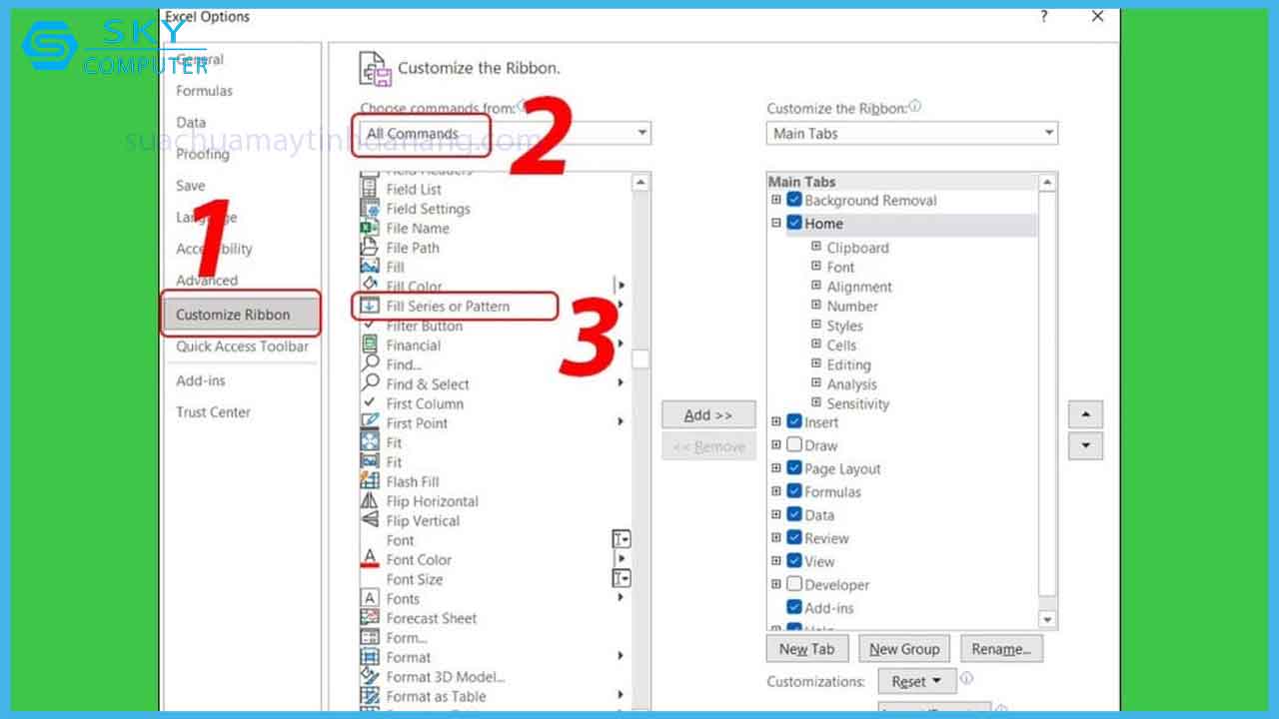
Task: Click the Fill Color bucket icon
Action: pyautogui.click(x=370, y=286)
